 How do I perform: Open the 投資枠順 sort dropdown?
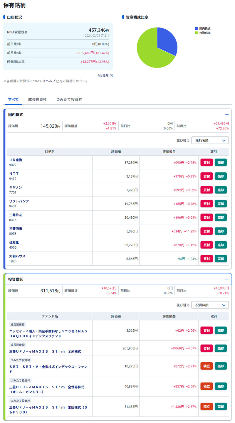point(210,305)
